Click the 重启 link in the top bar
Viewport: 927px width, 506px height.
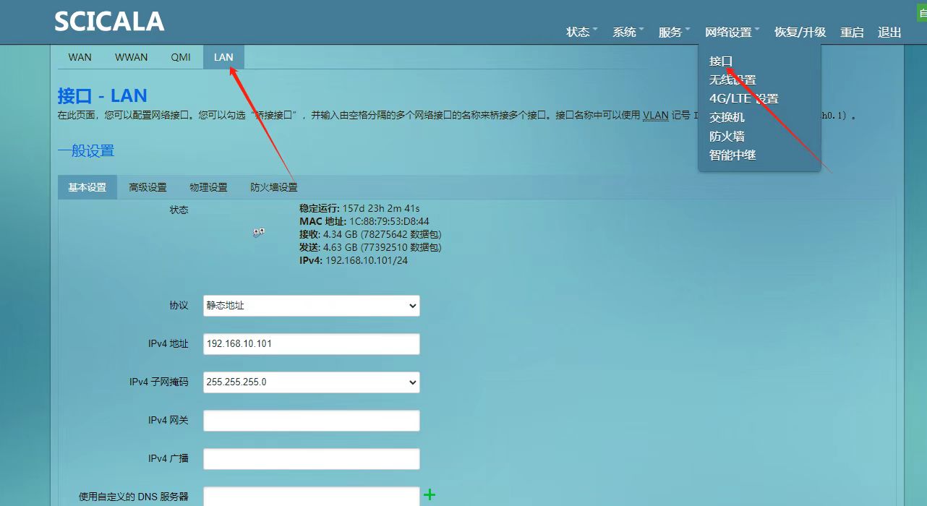(x=852, y=33)
